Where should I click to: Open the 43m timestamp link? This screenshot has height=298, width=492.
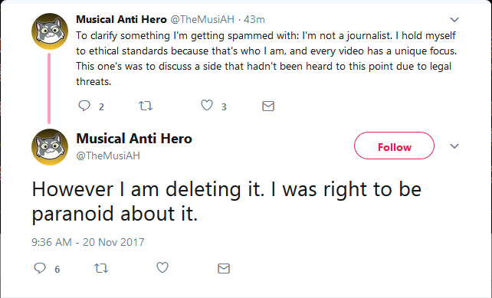pos(254,19)
